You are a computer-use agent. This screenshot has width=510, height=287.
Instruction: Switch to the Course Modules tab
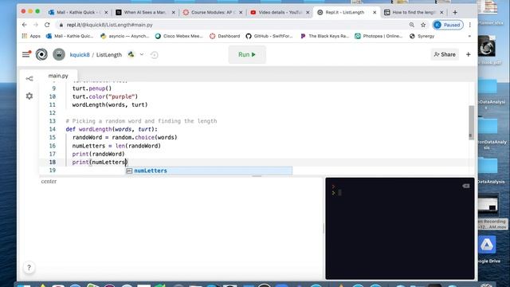pyautogui.click(x=213, y=13)
